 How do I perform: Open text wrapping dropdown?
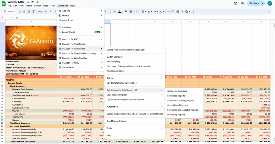[x=155, y=11]
